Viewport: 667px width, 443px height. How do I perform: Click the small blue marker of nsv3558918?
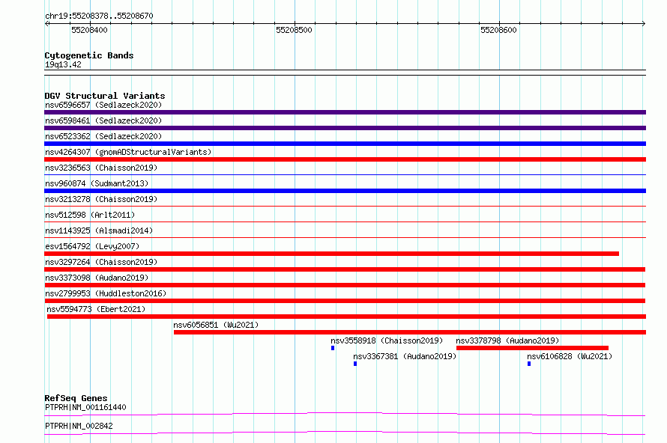(333, 348)
